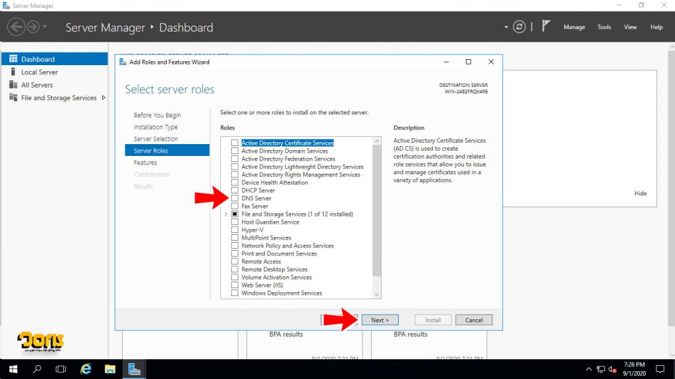Show hidden system tray icons
675x379 pixels.
[x=589, y=370]
